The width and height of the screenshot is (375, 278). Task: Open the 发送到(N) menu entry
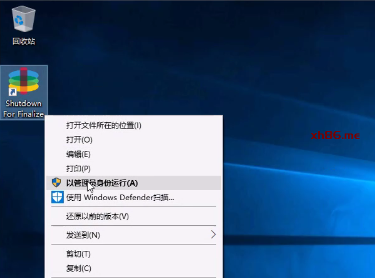coord(83,235)
